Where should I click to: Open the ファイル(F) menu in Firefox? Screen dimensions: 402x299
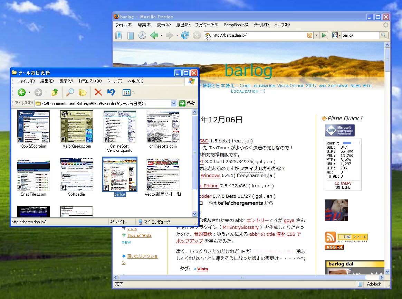click(124, 25)
